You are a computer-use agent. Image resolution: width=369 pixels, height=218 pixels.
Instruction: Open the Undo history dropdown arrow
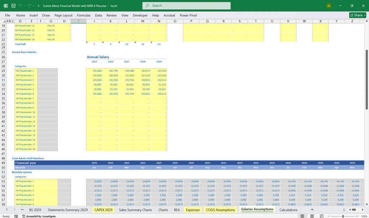tap(24, 5)
